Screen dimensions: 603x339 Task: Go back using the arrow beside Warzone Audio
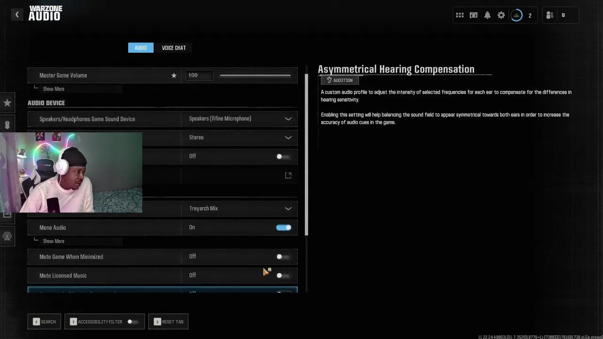click(x=17, y=15)
